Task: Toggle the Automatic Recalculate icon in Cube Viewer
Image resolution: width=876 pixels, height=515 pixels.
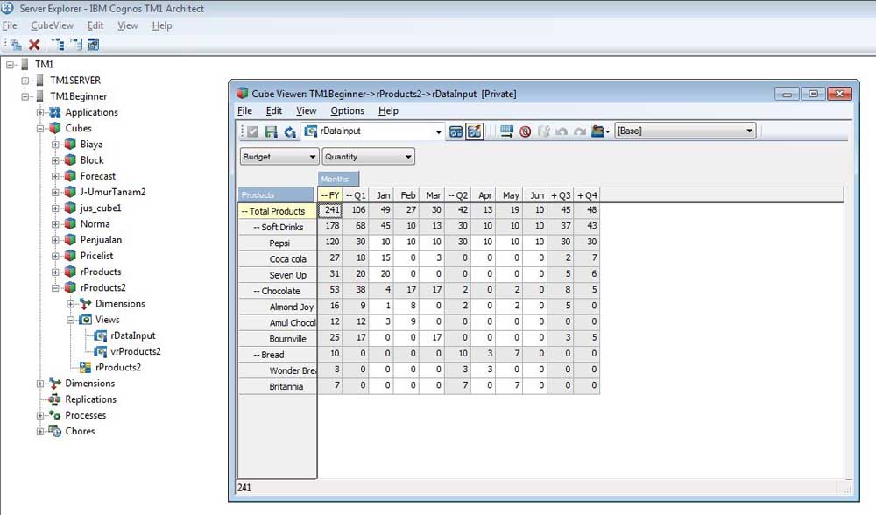Action: [x=474, y=131]
